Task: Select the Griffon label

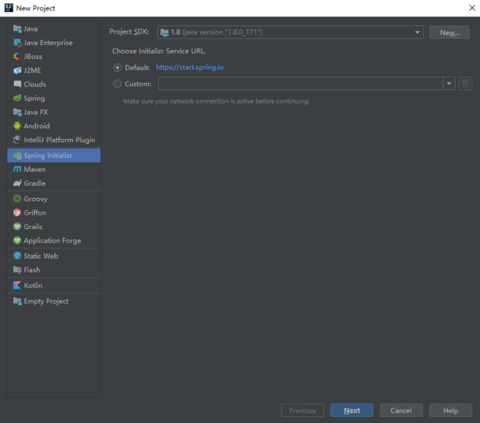Action: point(35,213)
